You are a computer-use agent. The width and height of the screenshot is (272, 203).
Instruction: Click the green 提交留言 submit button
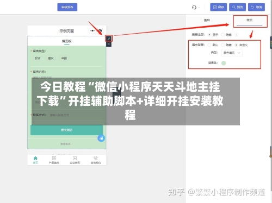pyautogui.click(x=67, y=130)
